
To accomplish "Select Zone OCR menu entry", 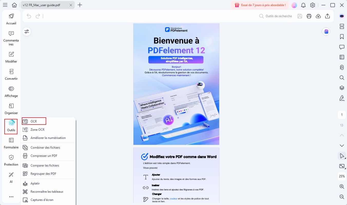I will (x=49, y=130).
